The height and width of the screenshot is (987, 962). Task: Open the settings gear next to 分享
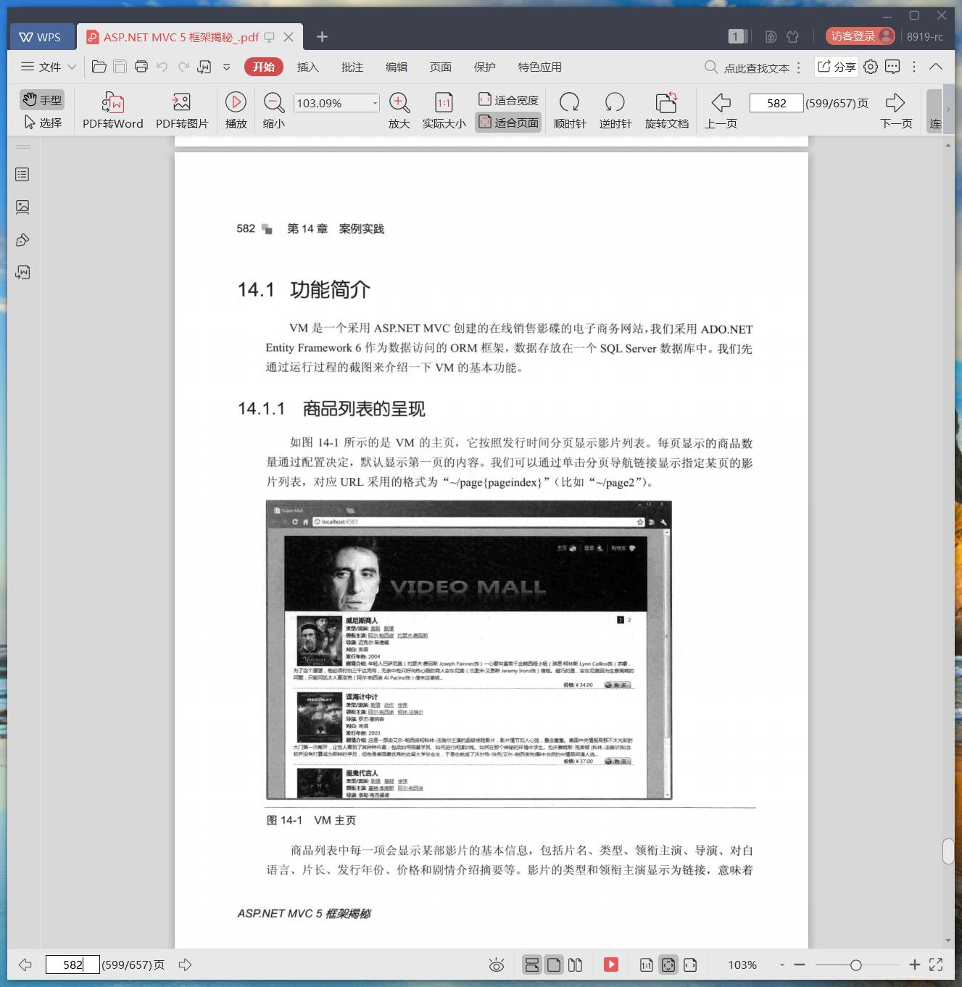871,67
